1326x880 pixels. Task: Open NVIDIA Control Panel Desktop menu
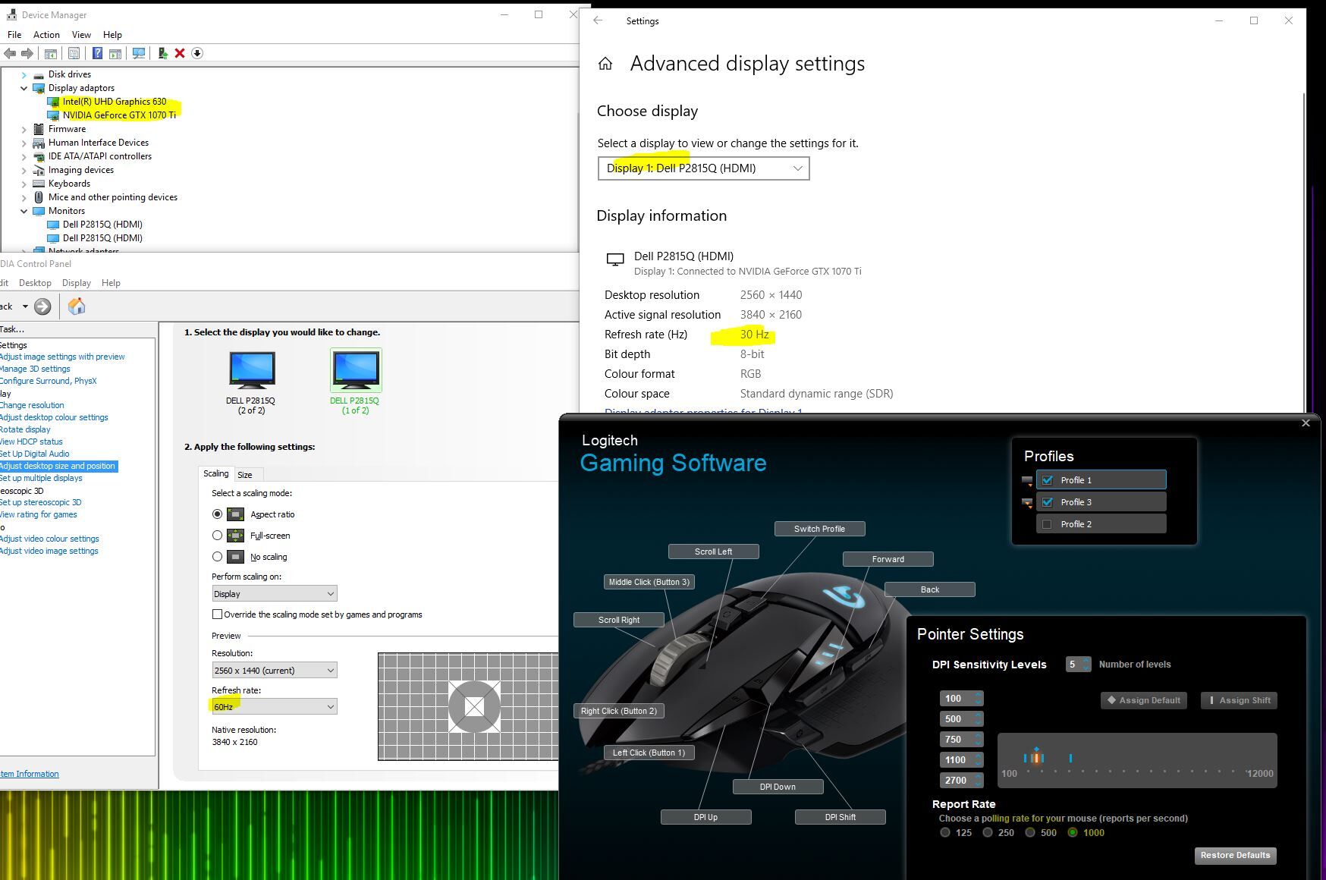[x=35, y=283]
